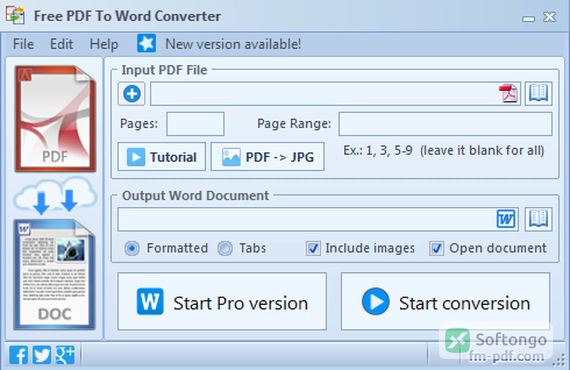Click the New version available! notice

click(233, 44)
